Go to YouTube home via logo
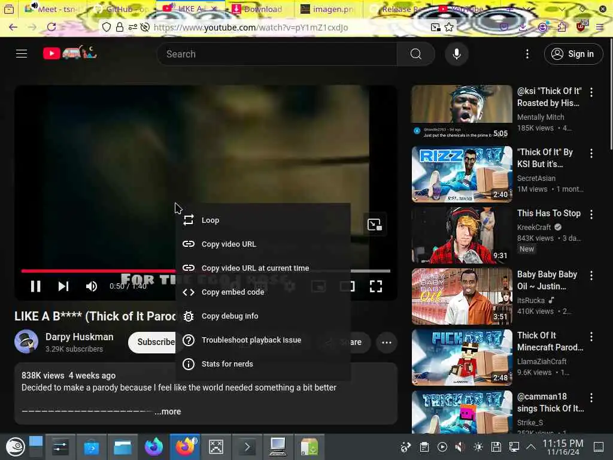 (x=69, y=53)
